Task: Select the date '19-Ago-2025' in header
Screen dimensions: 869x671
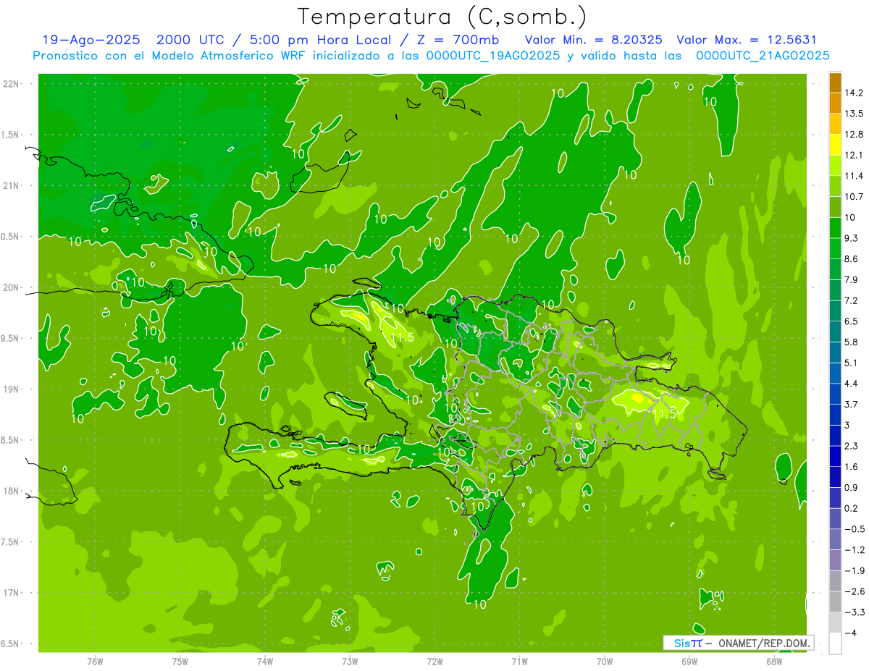Action: tap(92, 41)
